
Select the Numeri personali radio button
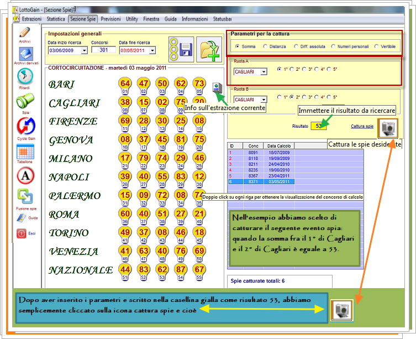[333, 46]
